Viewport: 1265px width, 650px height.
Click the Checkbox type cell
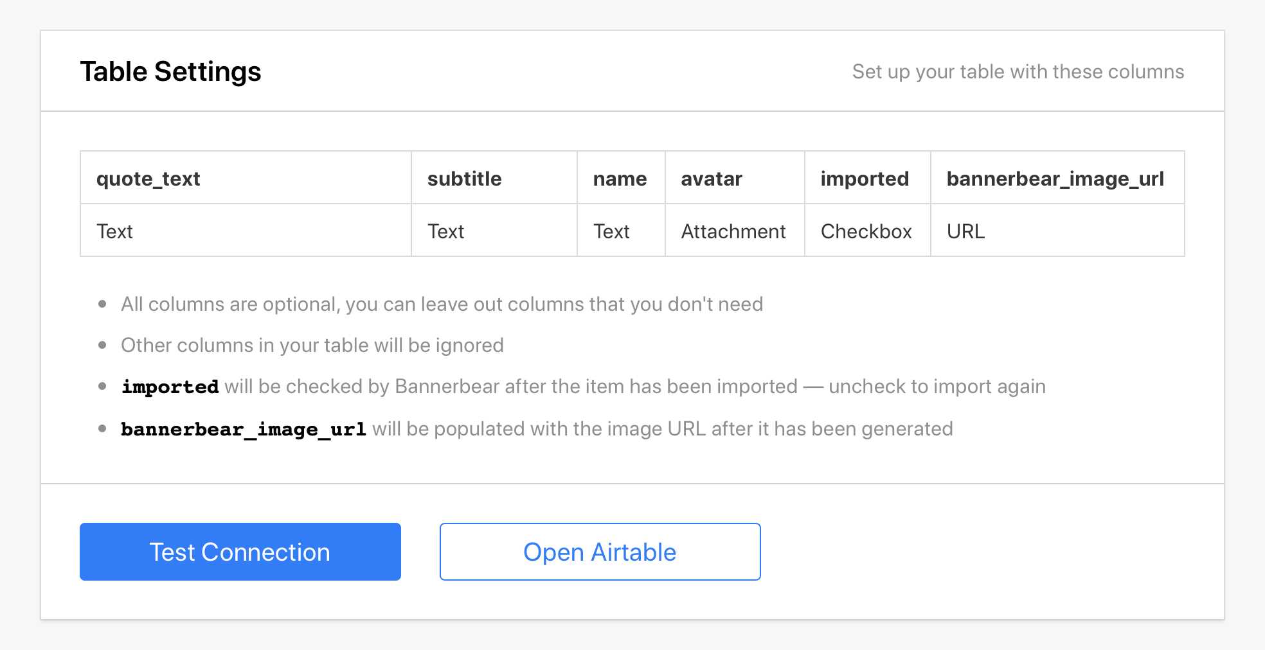[x=866, y=231]
